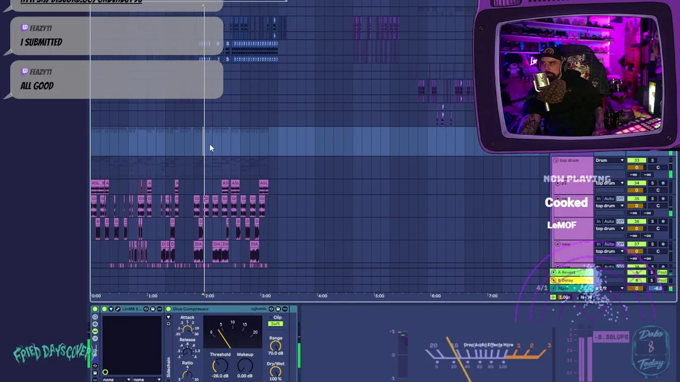
Task: Open track 34's top drum output dropdown
Action: [x=610, y=183]
